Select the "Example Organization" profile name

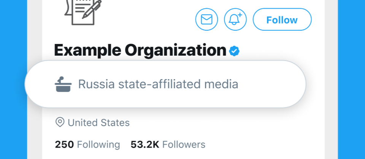click(x=140, y=50)
